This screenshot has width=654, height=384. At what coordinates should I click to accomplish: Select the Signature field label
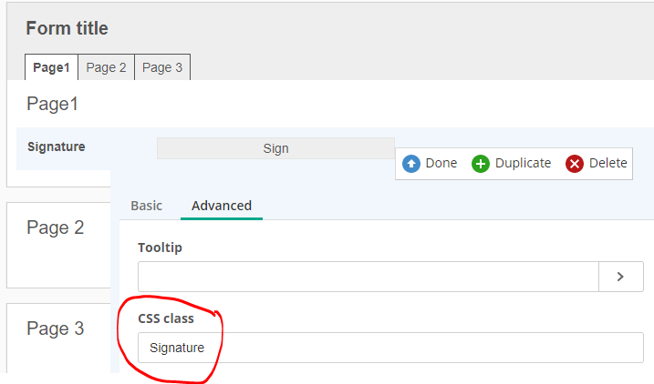[x=57, y=147]
